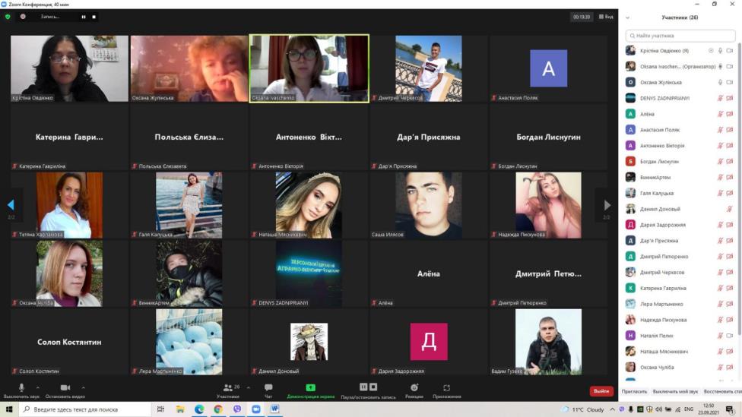Click the Найти участника search field
Viewport: 742px width, 417px height.
(x=680, y=36)
